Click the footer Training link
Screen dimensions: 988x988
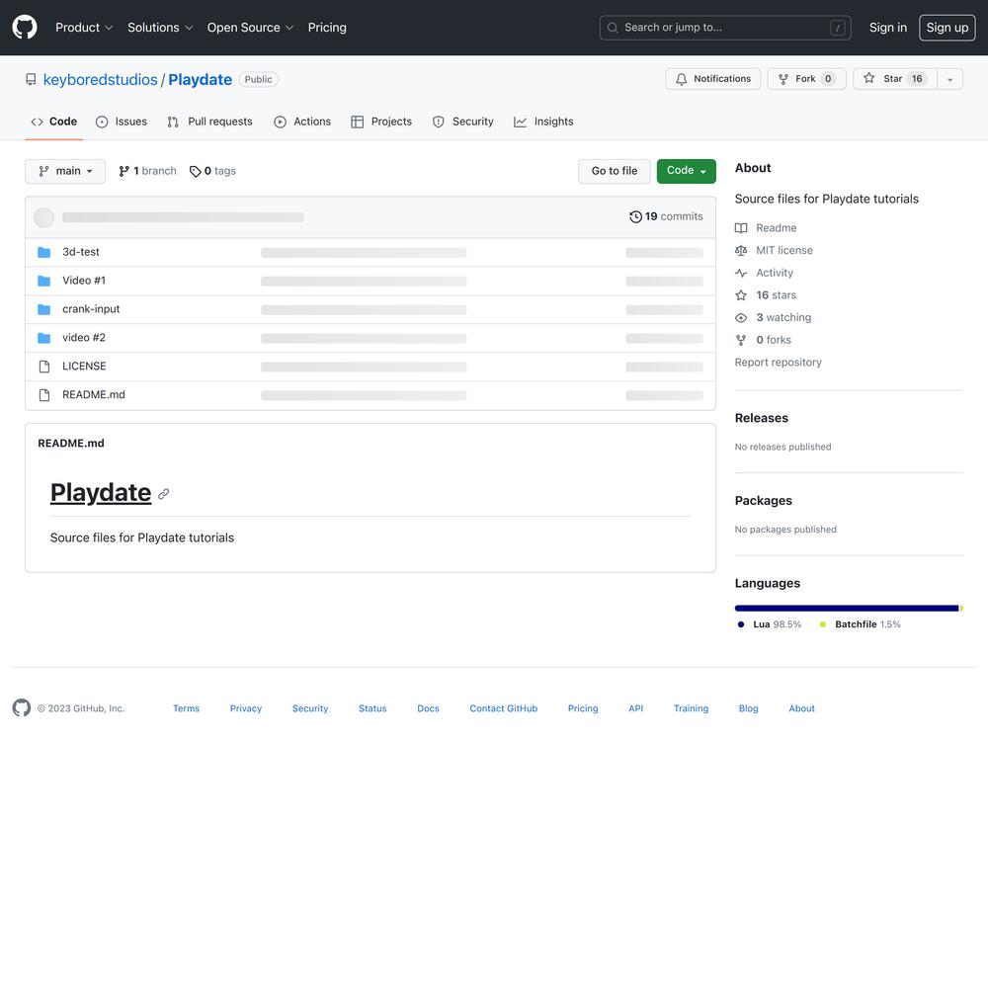click(692, 708)
